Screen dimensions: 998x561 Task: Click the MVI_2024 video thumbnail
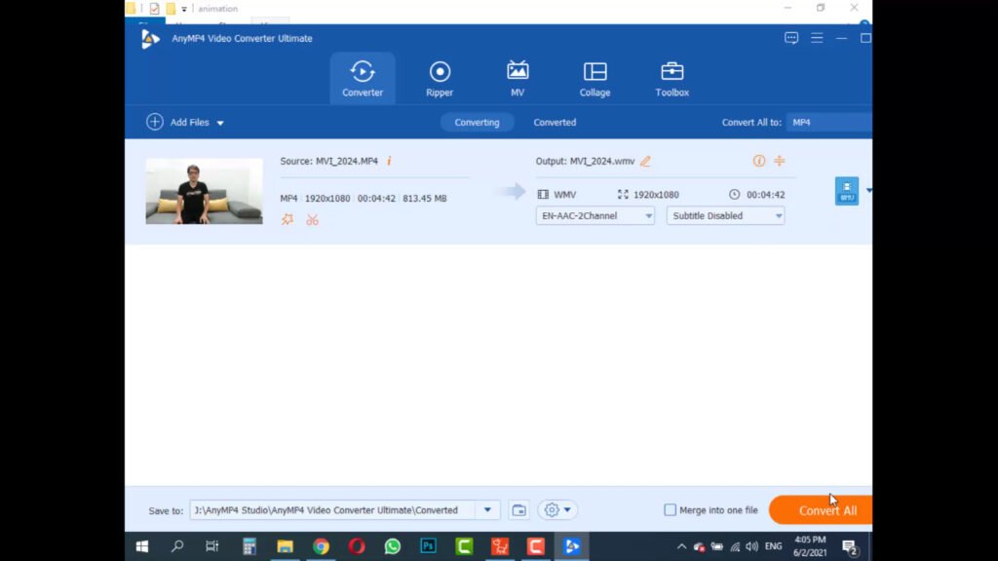point(204,191)
